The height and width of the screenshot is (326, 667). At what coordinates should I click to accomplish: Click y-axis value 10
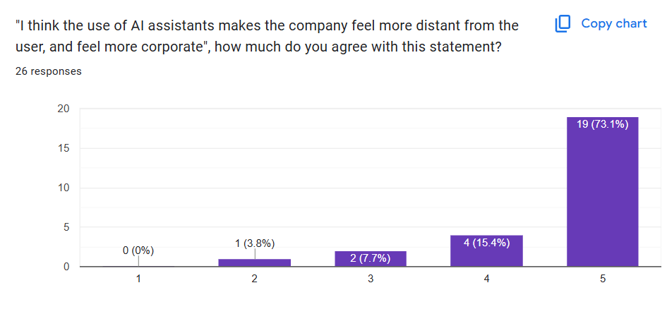coord(64,188)
